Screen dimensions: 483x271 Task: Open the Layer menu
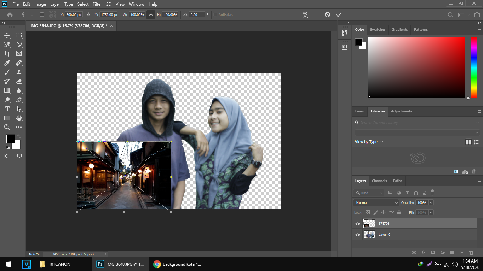click(55, 4)
